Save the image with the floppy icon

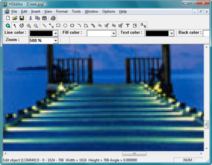point(22,18)
